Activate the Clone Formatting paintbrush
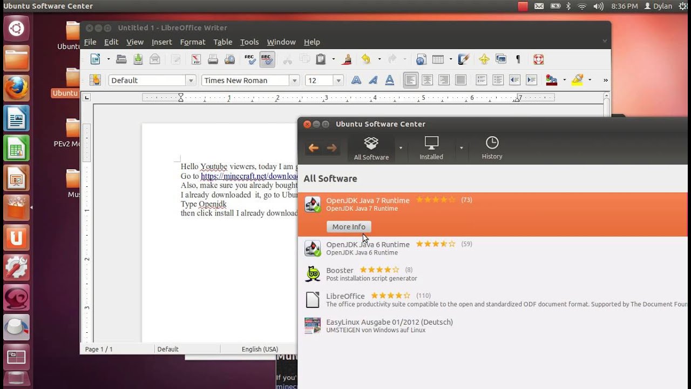This screenshot has height=389, width=691. click(347, 59)
